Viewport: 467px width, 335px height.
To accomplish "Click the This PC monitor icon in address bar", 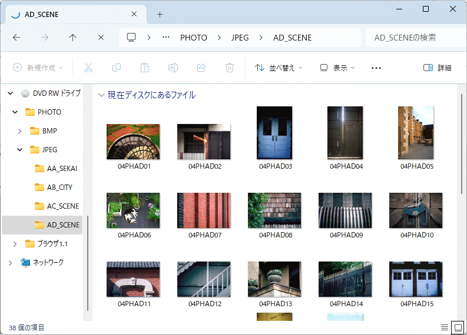I will tap(131, 38).
